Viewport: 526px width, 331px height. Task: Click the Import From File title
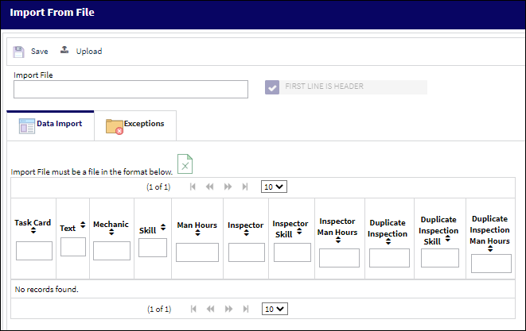click(x=52, y=13)
